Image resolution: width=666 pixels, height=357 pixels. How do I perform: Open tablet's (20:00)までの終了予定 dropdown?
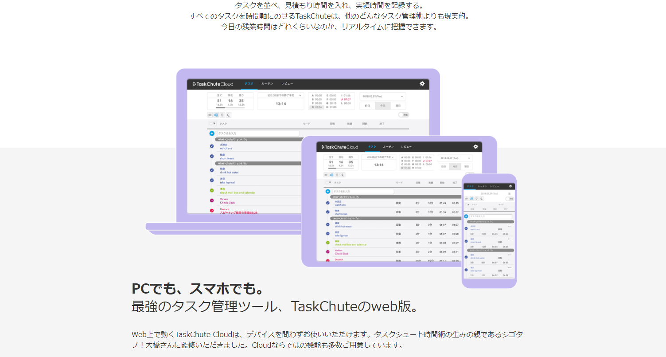[x=378, y=157]
